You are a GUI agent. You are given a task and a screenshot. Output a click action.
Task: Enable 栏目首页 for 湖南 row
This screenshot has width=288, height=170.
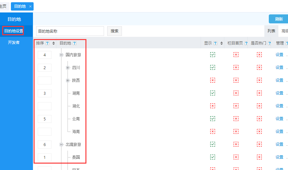236,93
